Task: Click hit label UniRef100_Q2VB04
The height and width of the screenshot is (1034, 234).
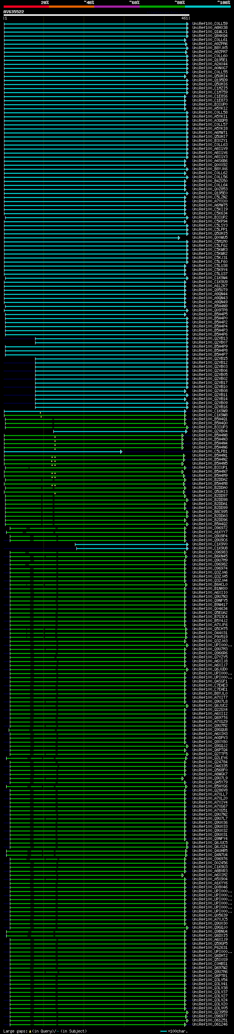Action: pyautogui.click(x=210, y=431)
